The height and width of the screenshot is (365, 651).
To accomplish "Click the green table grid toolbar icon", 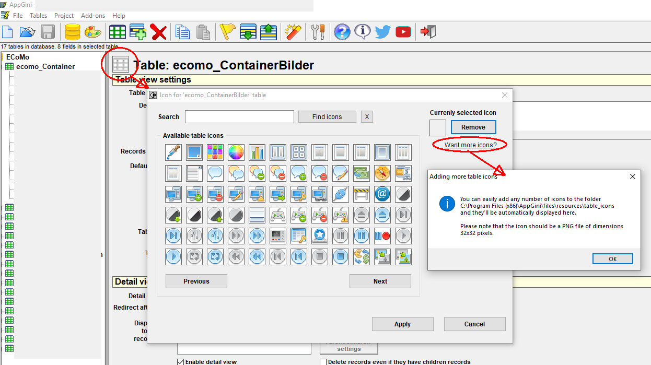I will pos(117,32).
